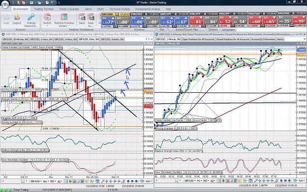Open left chart candlestick chart-type dropdown
The image size is (307, 192).
59,181
